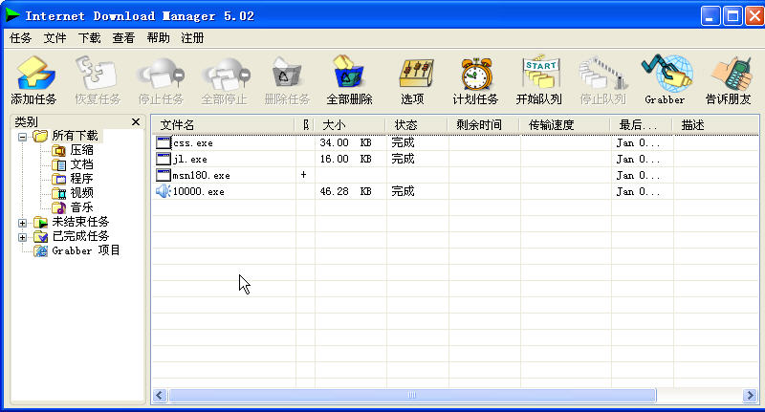
Task: Click the 全部删除 (Delete all) toolbar icon
Action: pos(349,74)
